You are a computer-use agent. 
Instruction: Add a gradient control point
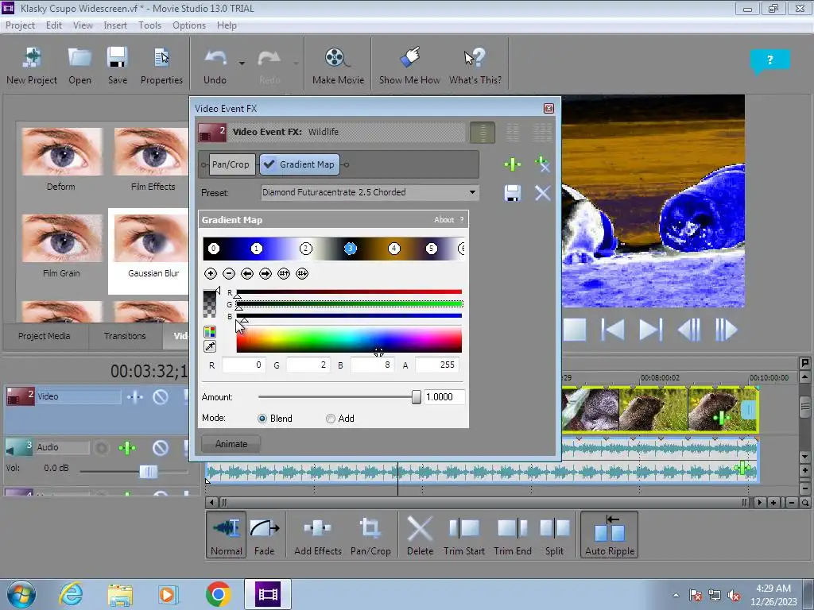[x=210, y=273]
